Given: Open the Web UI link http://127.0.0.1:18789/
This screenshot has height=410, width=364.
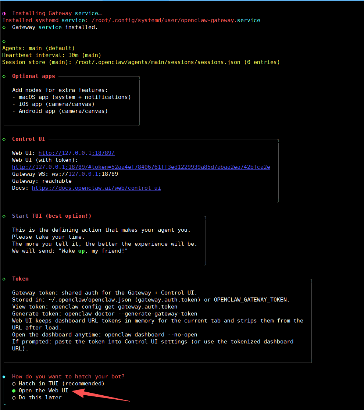Looking at the screenshot, I should 76,153.
